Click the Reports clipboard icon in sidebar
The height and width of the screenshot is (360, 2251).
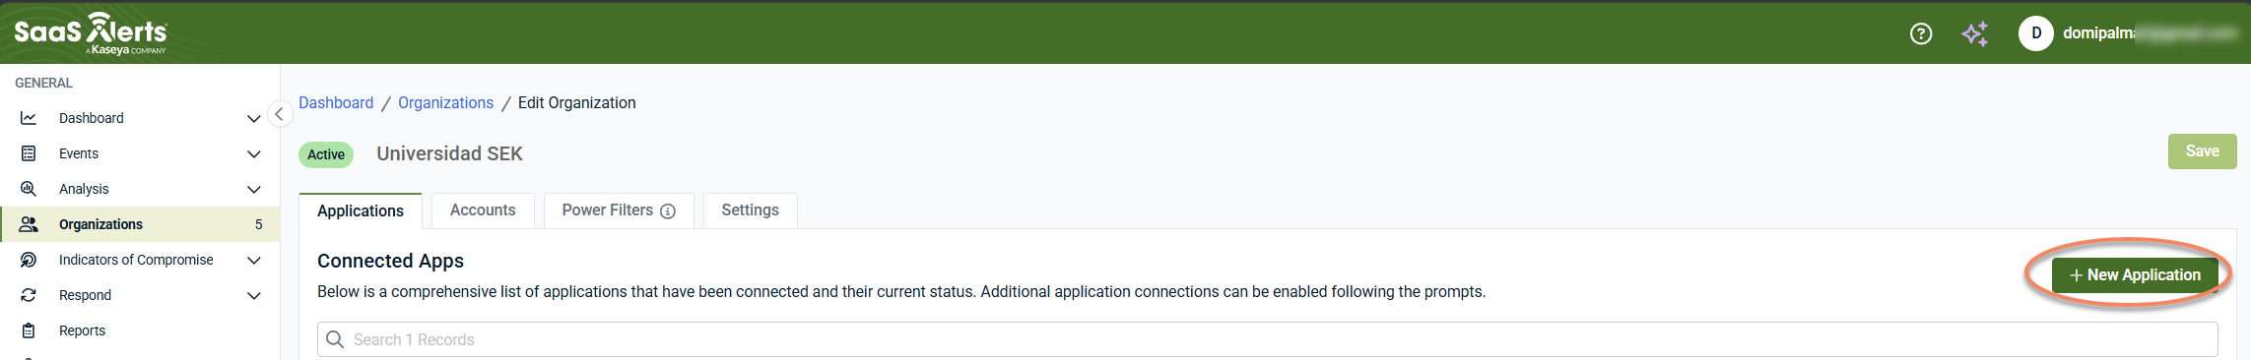(x=29, y=330)
